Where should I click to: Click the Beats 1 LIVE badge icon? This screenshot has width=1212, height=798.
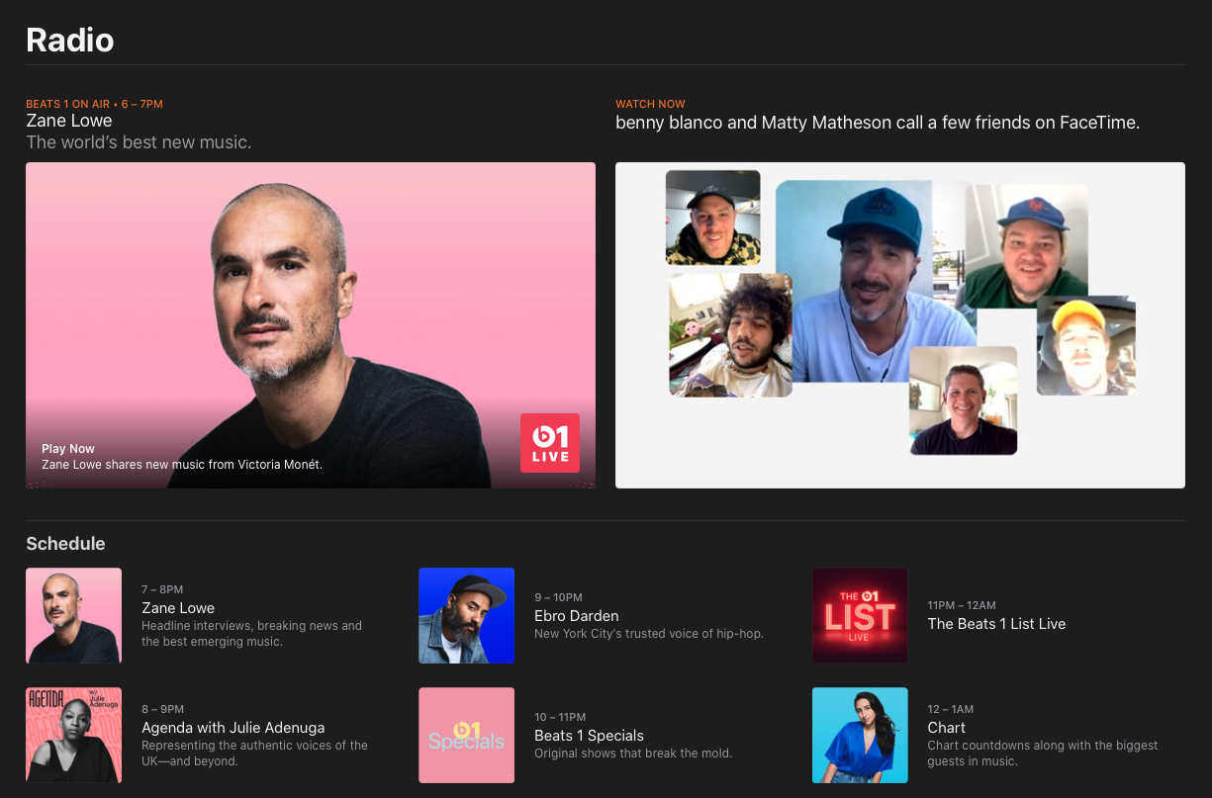550,443
